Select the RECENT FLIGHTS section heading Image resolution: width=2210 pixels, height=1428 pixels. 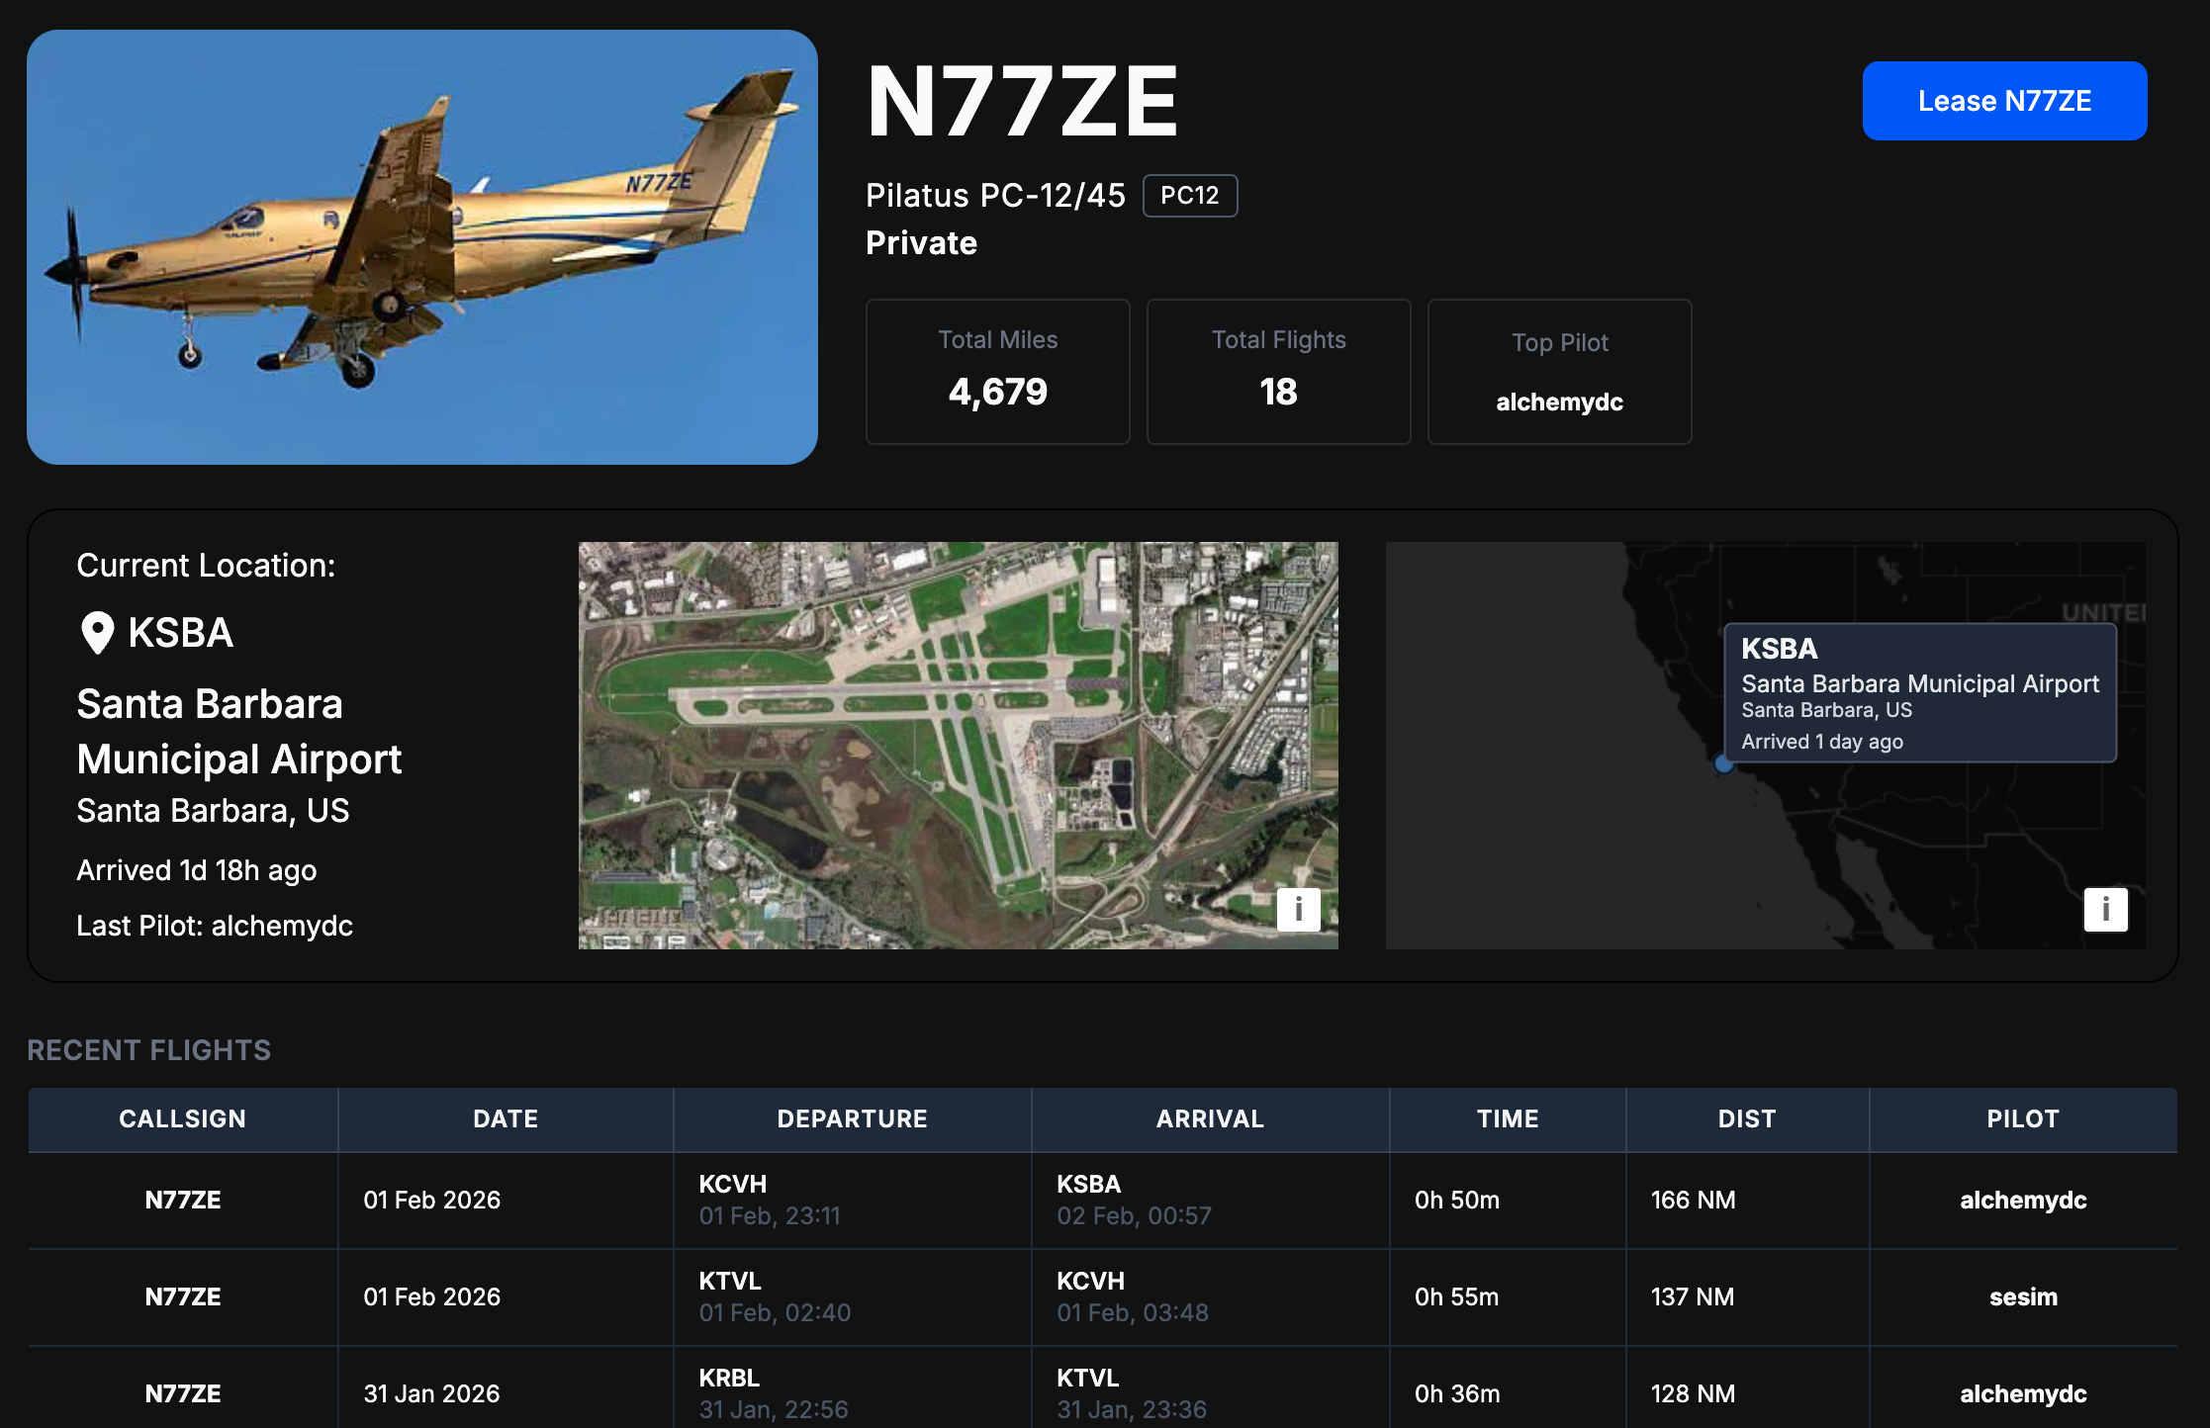[149, 1050]
